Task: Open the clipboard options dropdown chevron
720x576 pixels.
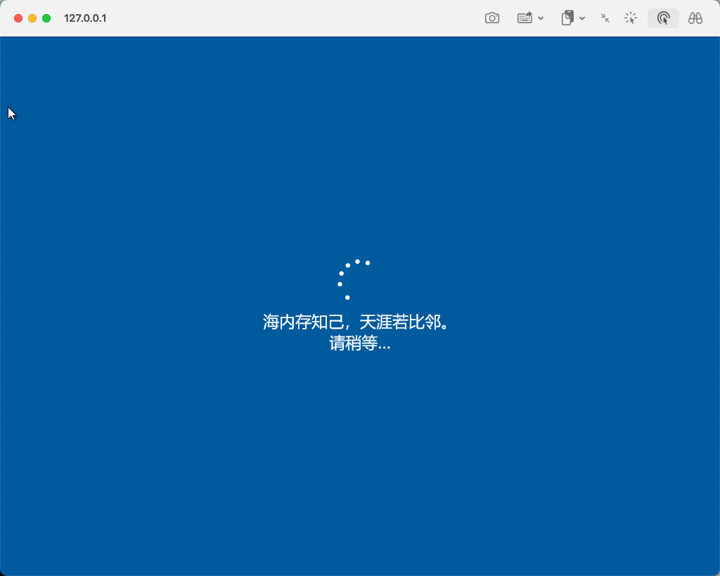Action: pos(582,18)
